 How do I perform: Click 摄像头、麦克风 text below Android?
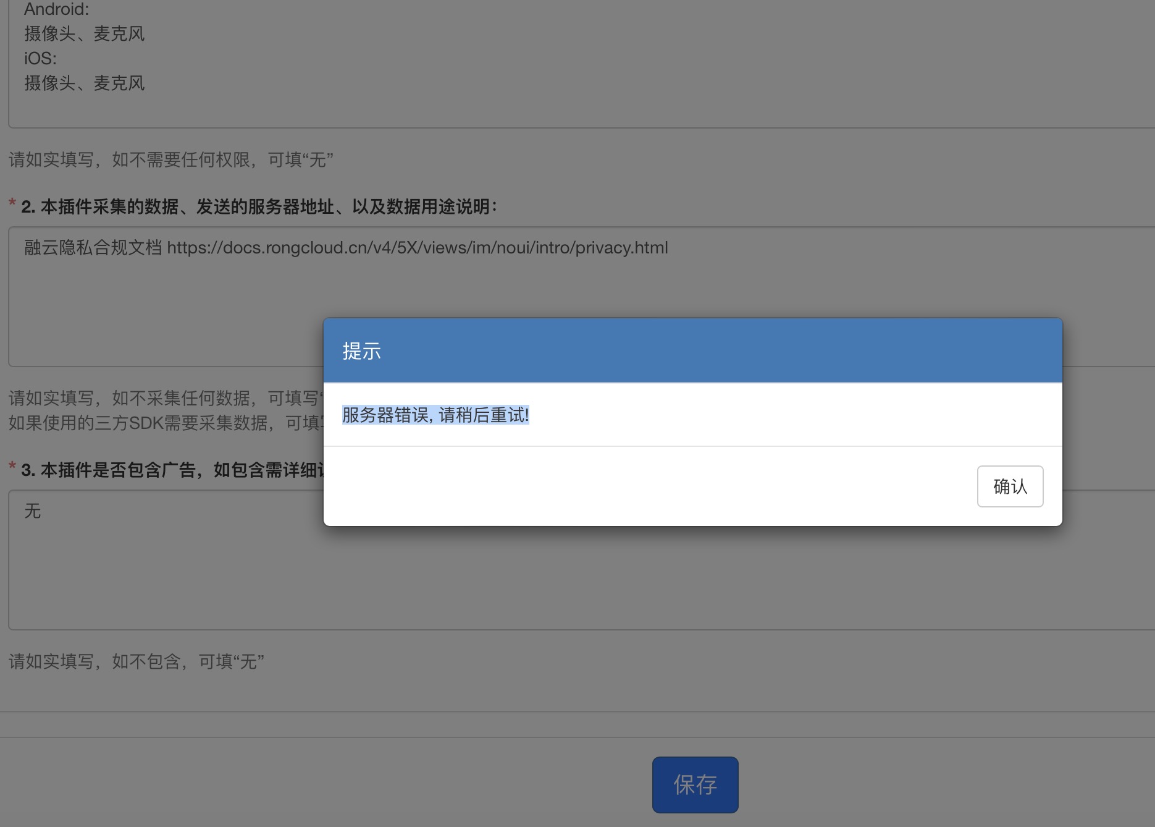coord(85,34)
